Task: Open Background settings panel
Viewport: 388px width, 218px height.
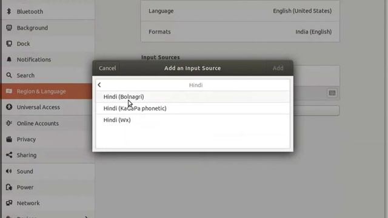Action: click(48, 28)
